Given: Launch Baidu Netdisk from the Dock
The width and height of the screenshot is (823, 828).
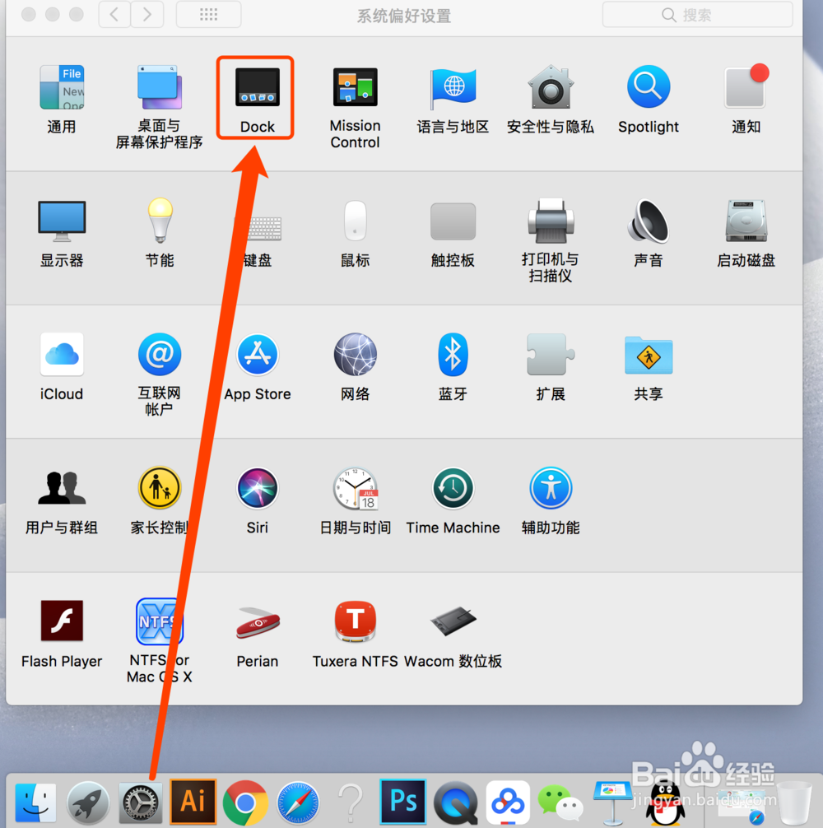Looking at the screenshot, I should tap(508, 802).
